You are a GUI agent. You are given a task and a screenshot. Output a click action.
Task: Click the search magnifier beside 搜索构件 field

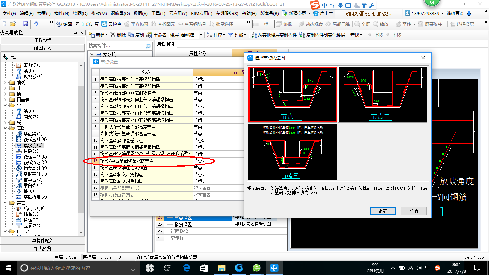[x=148, y=46]
